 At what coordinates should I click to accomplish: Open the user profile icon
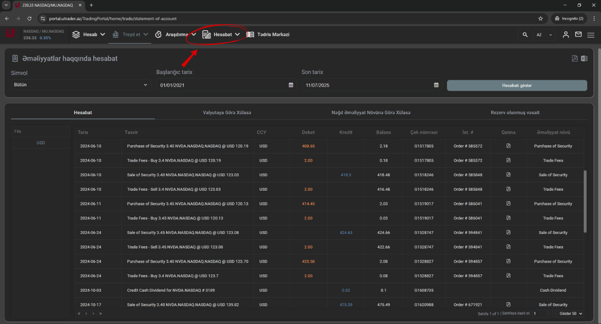click(x=566, y=35)
